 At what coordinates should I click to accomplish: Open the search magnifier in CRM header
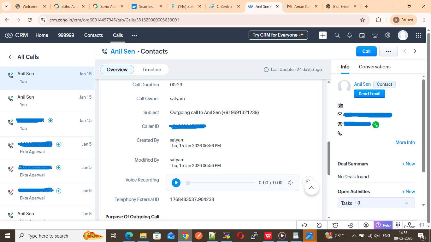coord(337,35)
